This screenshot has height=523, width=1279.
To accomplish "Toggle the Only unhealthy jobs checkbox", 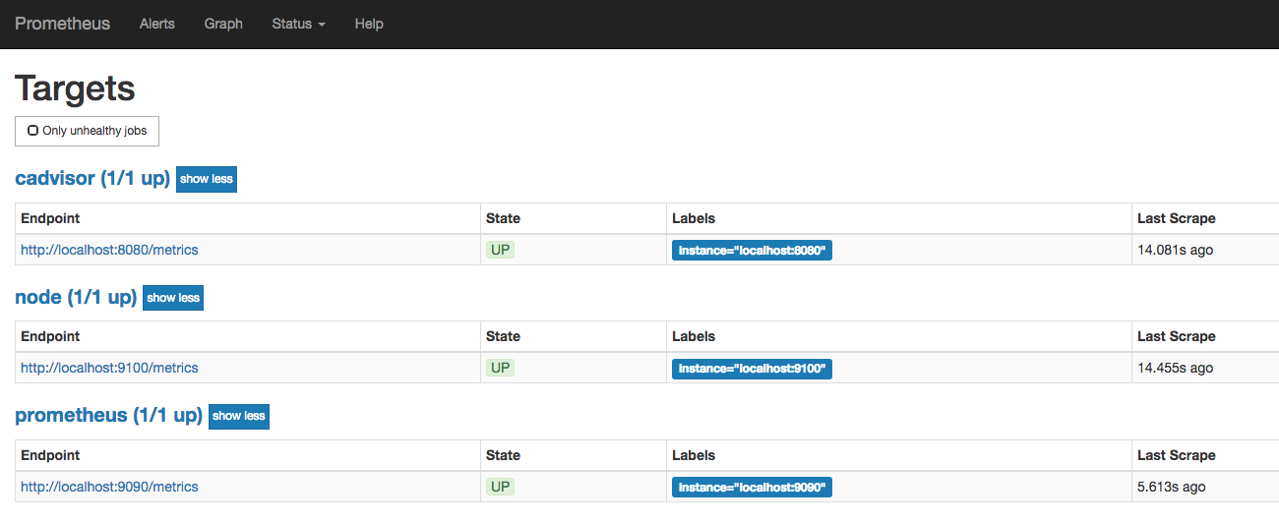I will [x=33, y=131].
